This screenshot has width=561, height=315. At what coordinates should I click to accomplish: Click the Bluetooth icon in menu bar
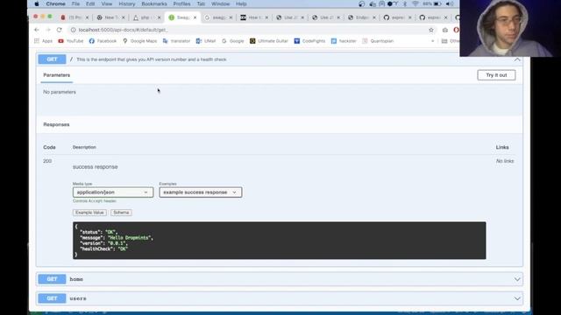pyautogui.click(x=405, y=3)
